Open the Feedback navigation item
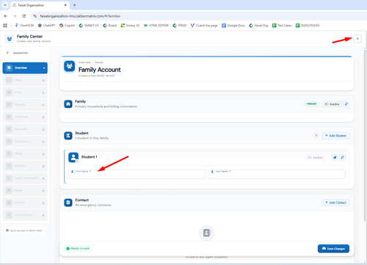Image resolution: width=367 pixels, height=265 pixels. pyautogui.click(x=25, y=117)
